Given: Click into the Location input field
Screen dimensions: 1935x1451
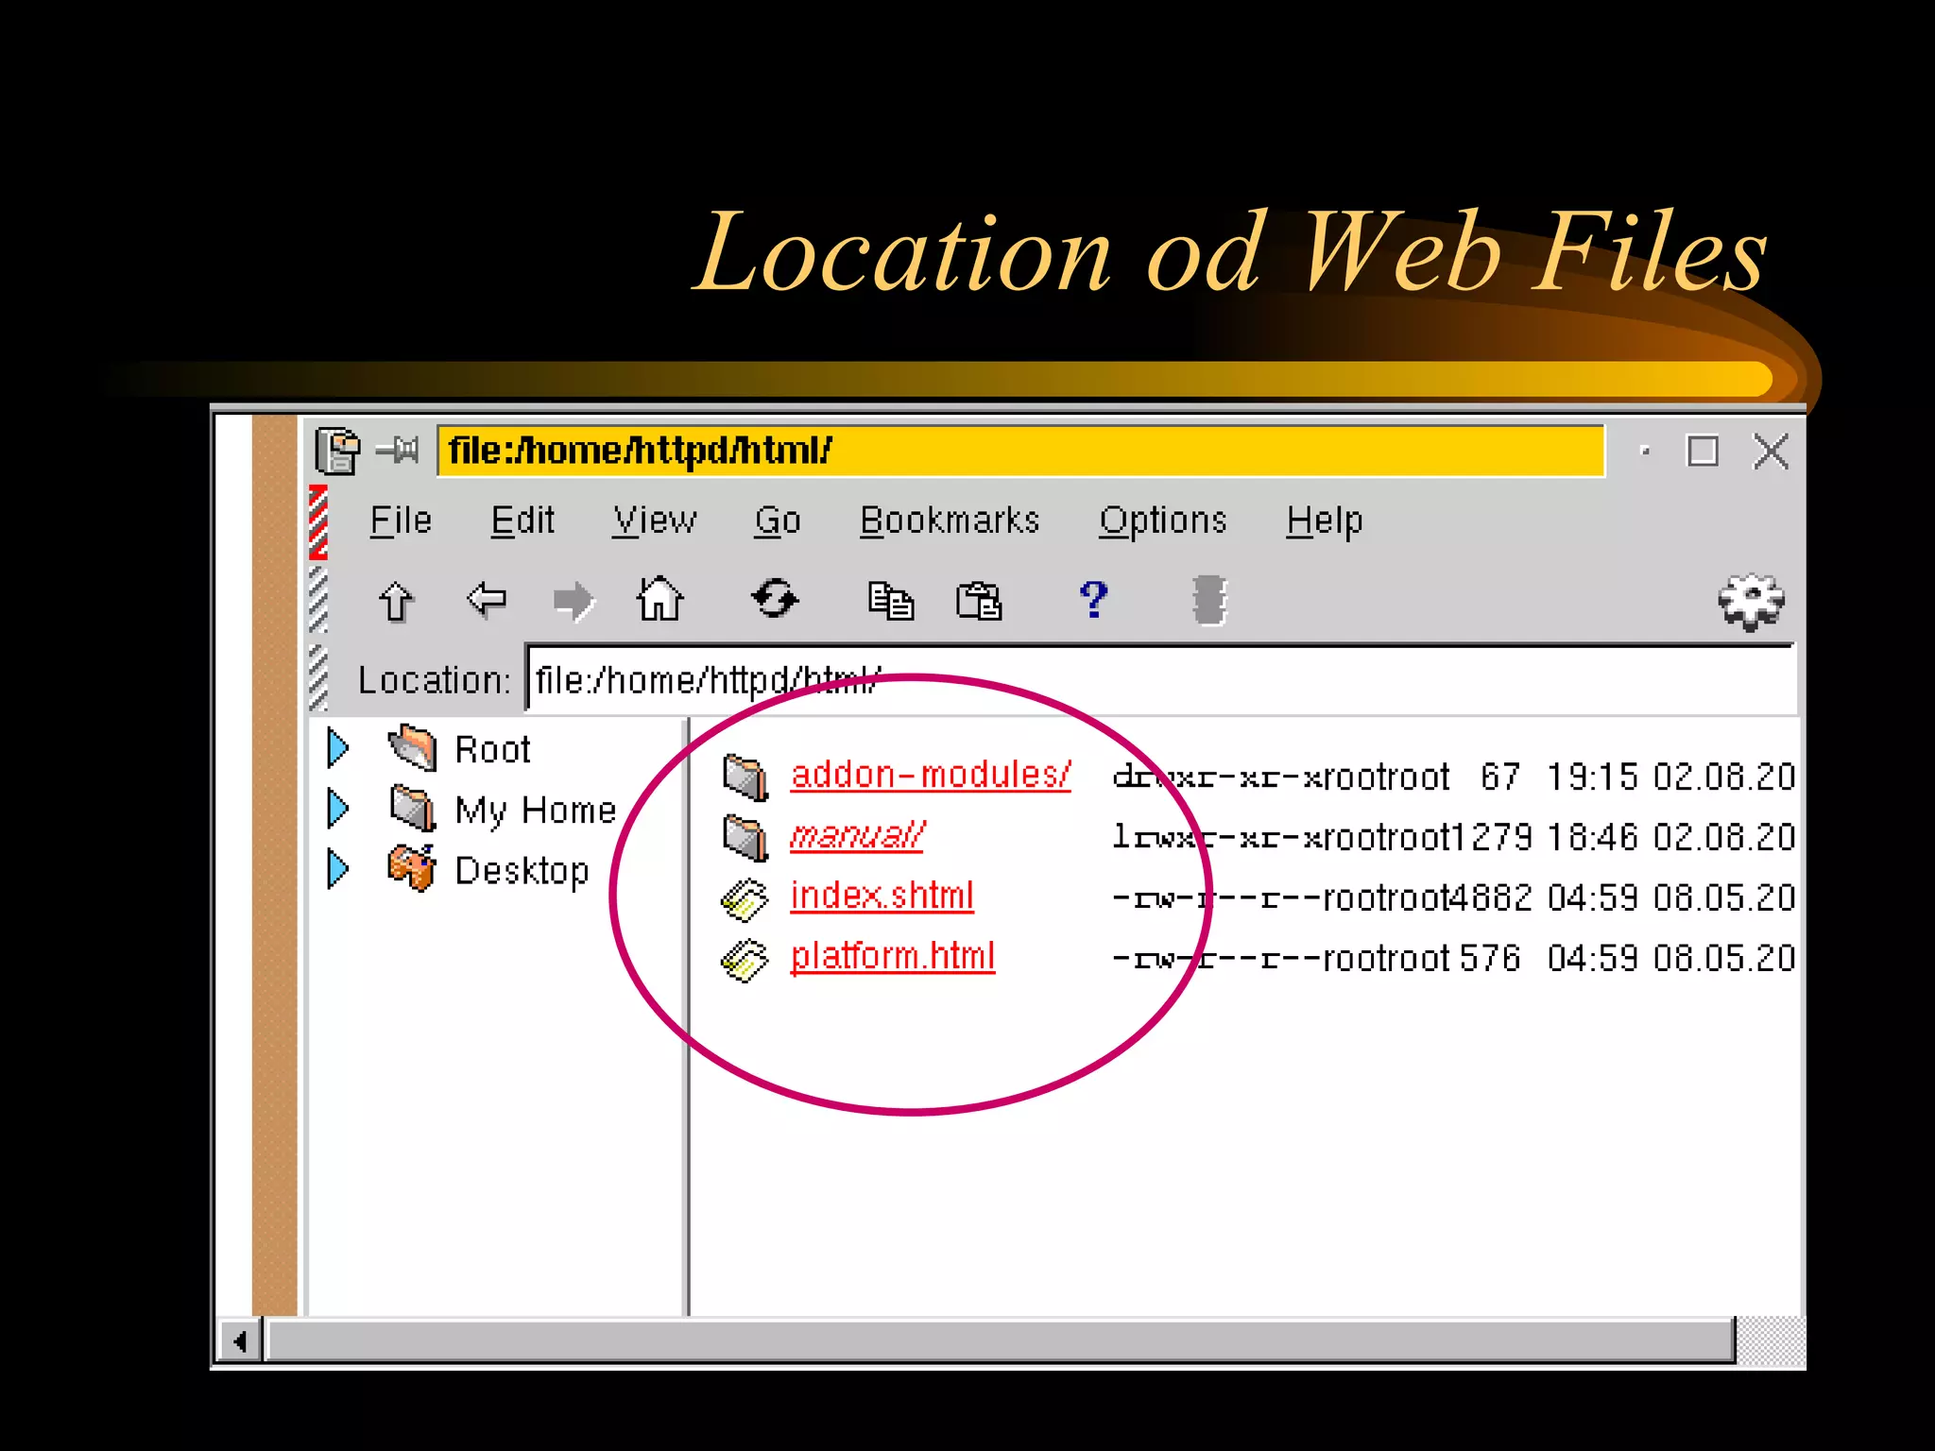Looking at the screenshot, I should (1161, 680).
